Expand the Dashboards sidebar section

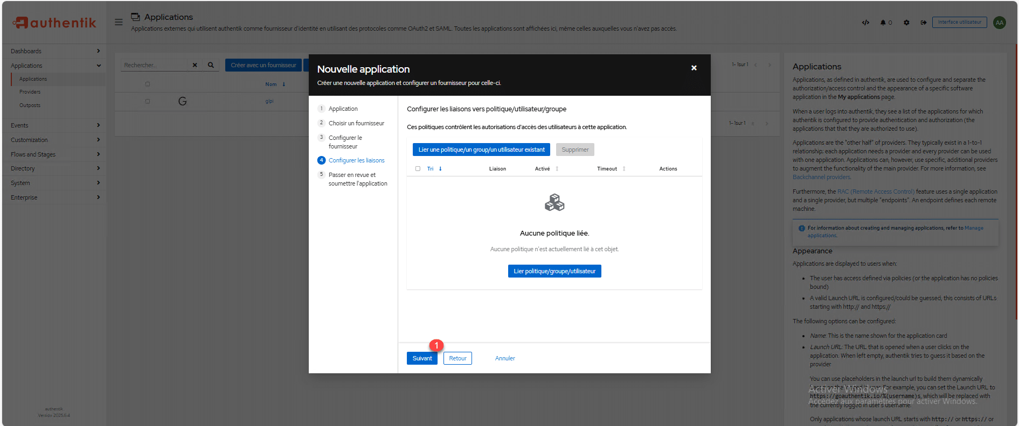54,51
